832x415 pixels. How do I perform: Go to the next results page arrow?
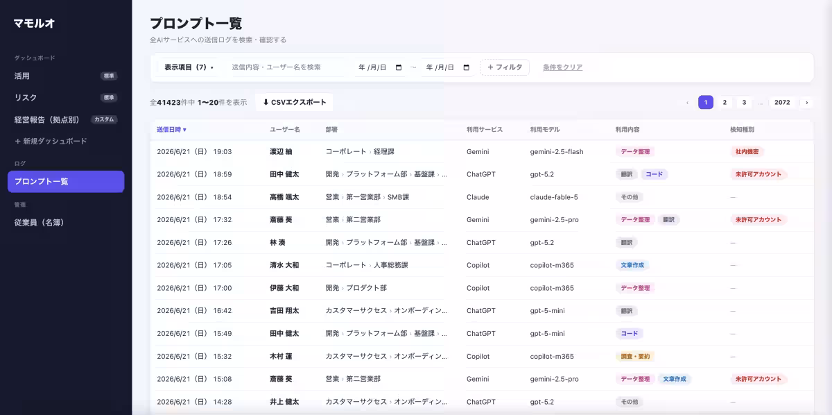click(x=806, y=102)
